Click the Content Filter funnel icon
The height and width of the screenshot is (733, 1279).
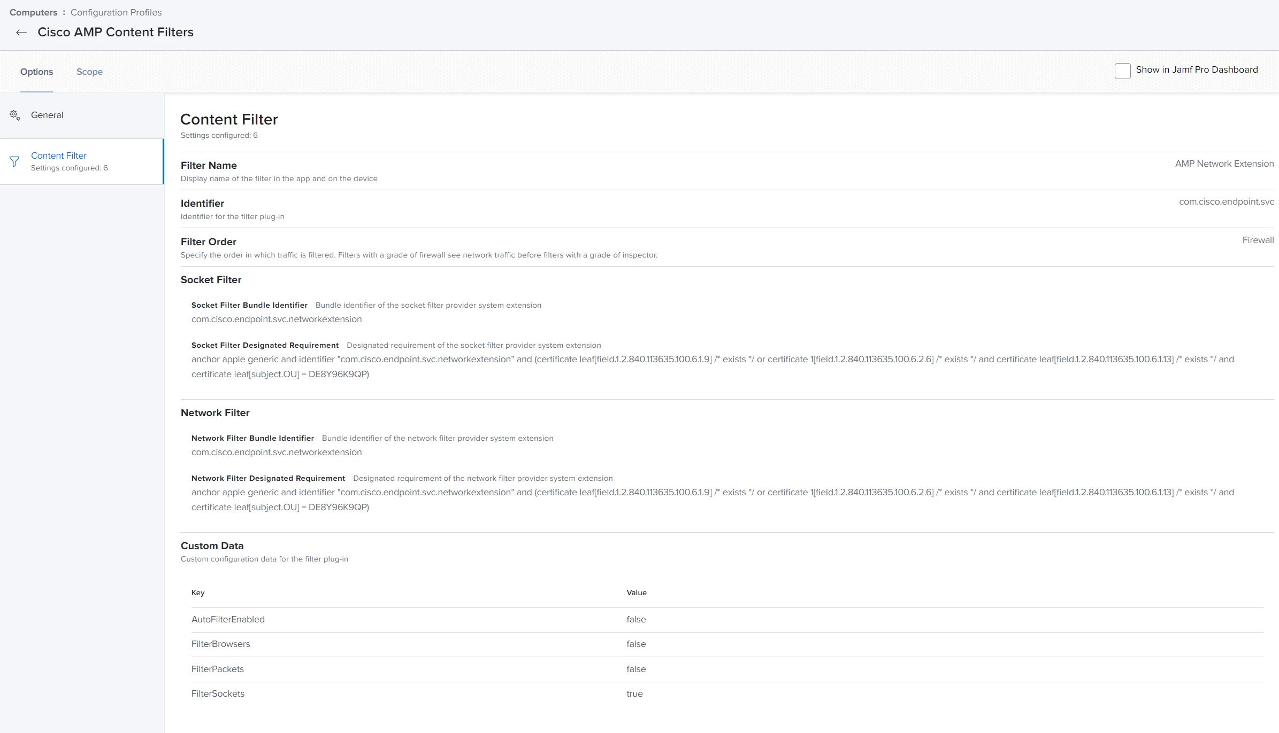14,161
